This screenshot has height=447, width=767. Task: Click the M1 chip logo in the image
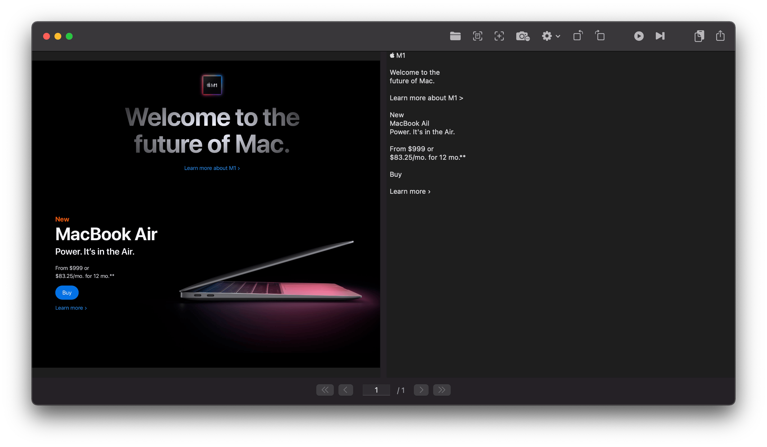[x=212, y=85]
